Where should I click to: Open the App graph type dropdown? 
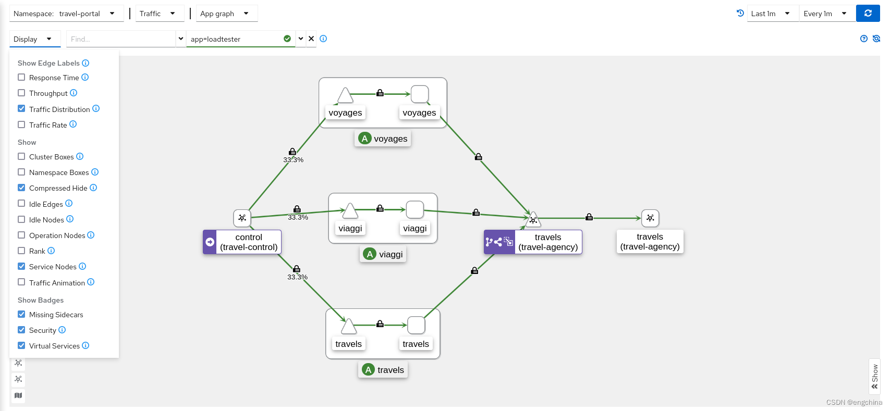227,14
